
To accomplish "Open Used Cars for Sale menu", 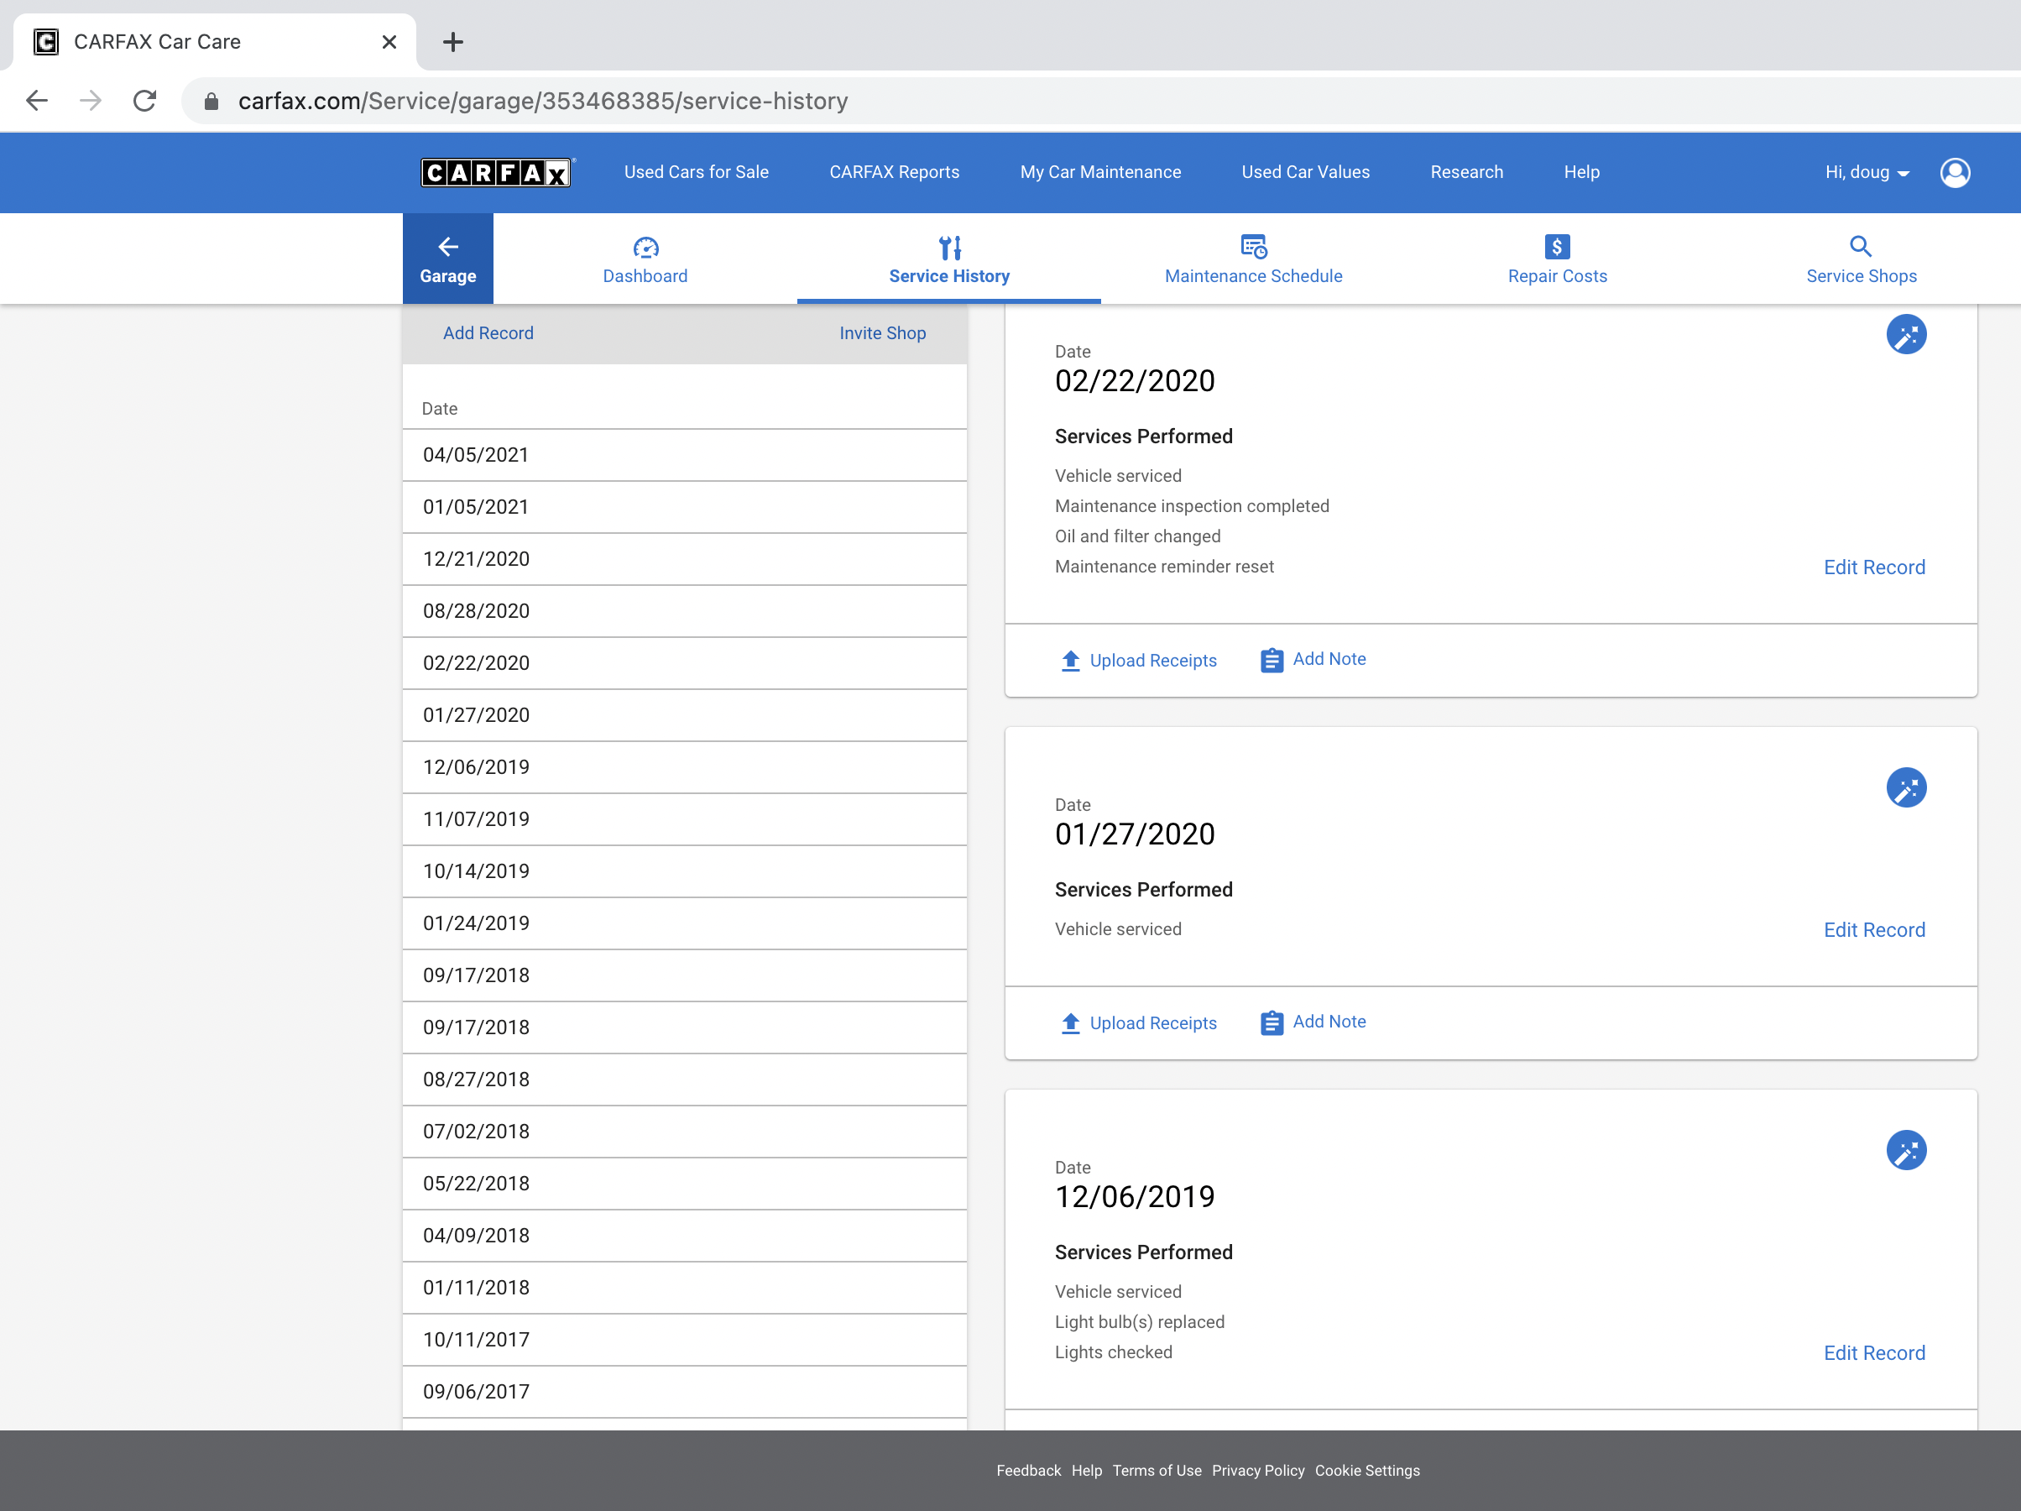I will click(x=697, y=172).
